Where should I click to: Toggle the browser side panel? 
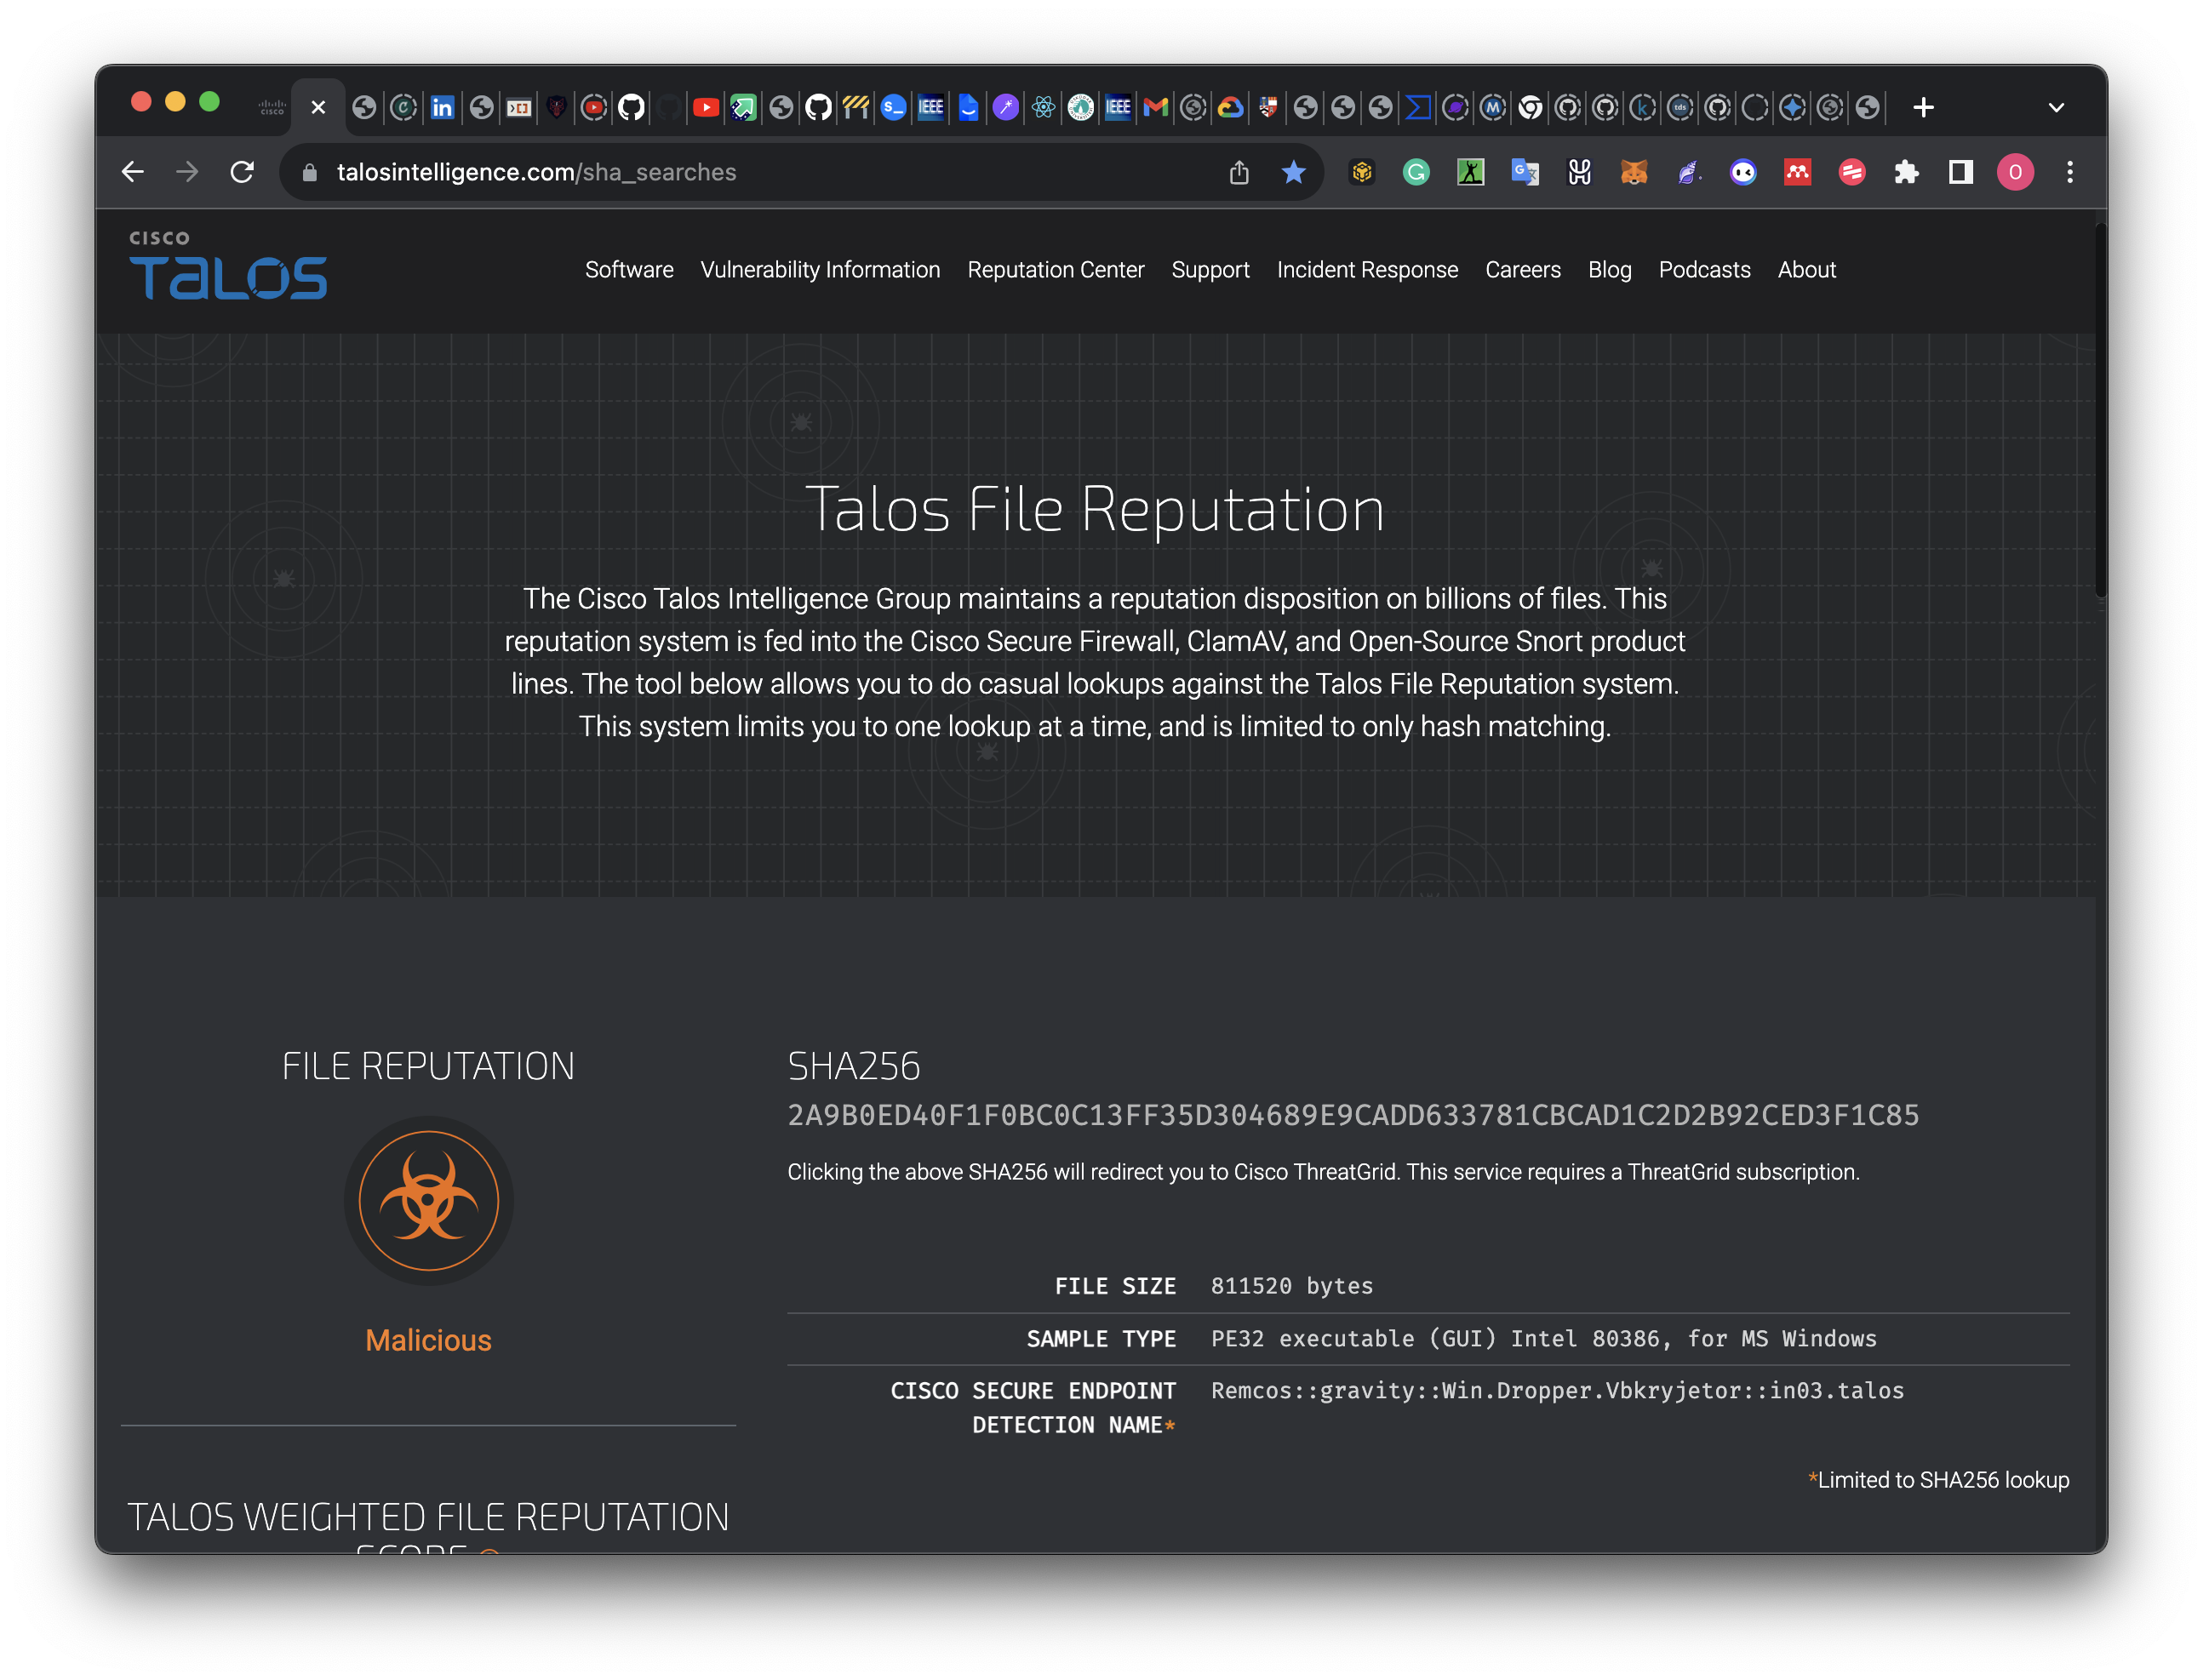click(1961, 172)
